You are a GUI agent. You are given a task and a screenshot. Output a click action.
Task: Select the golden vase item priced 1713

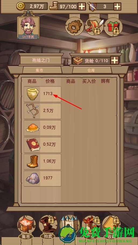point(43,94)
